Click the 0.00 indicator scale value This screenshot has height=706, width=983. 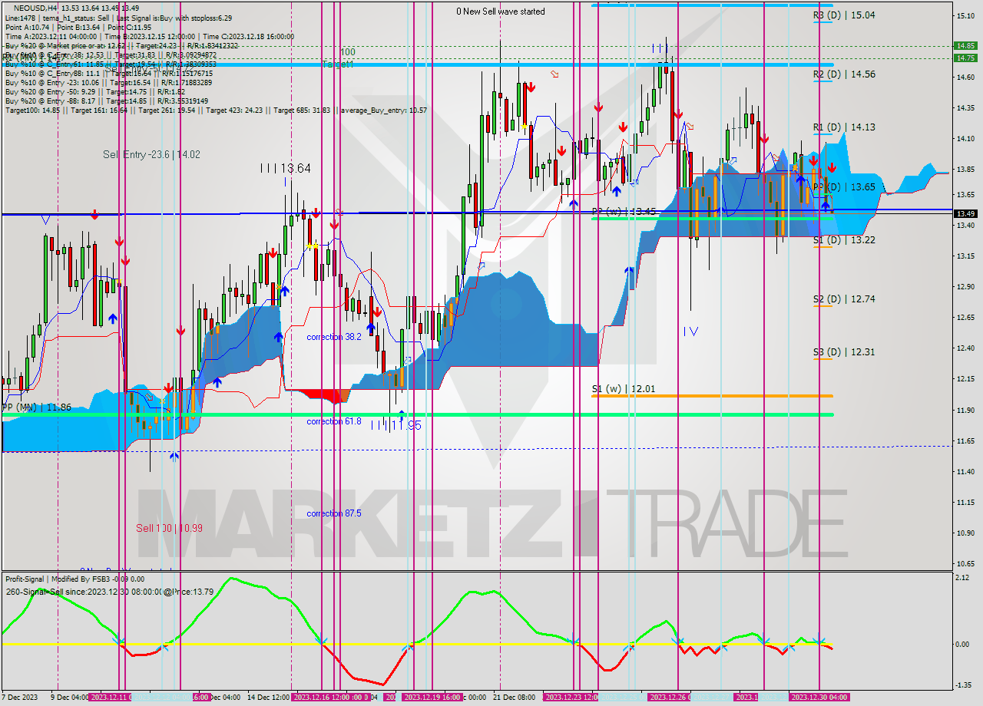pyautogui.click(x=963, y=644)
